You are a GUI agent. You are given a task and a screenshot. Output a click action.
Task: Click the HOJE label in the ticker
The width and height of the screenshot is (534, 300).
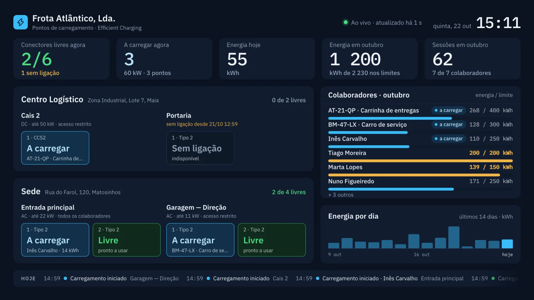point(28,278)
